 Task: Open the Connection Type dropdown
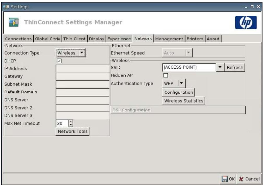[71, 53]
